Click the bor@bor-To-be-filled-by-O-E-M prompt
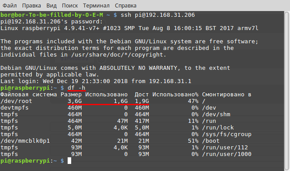Image resolution: width=290 pixels, height=171 pixels. [x=52, y=15]
